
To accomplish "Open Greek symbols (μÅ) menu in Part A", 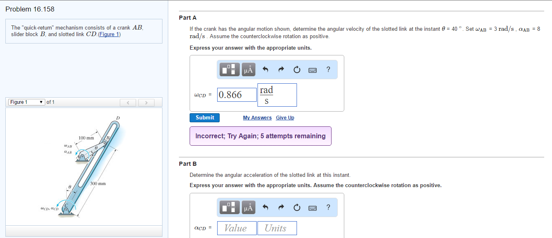I will click(248, 70).
